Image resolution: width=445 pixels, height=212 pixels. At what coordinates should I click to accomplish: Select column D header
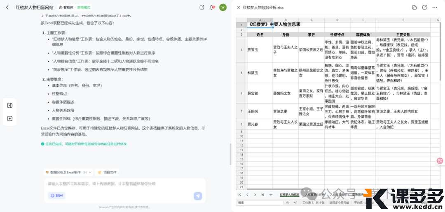tap(337, 20)
